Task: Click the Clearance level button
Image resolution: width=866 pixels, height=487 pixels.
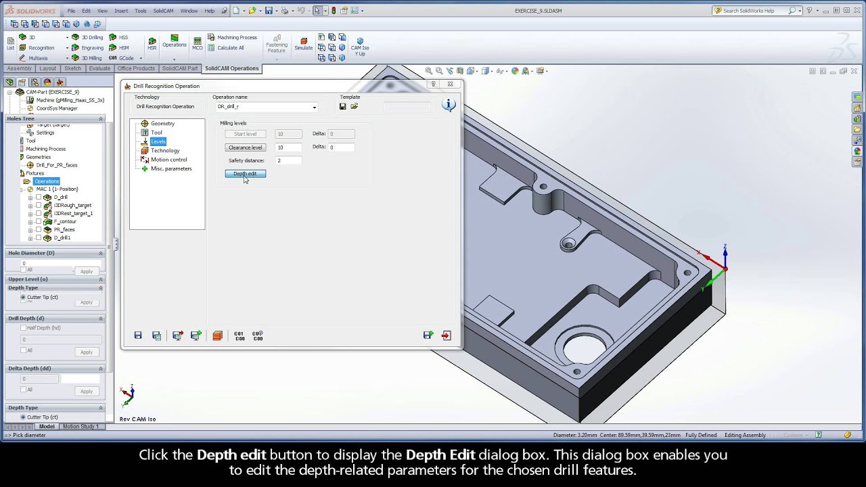Action: tap(245, 147)
